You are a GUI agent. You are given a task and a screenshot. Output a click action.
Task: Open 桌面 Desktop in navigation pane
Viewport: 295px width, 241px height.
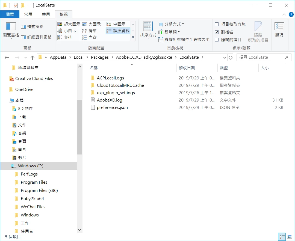(22, 141)
